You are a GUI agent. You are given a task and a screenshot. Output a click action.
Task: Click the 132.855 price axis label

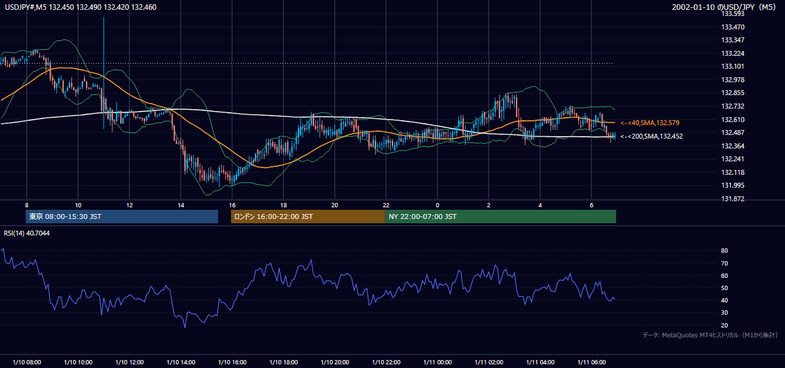(733, 93)
